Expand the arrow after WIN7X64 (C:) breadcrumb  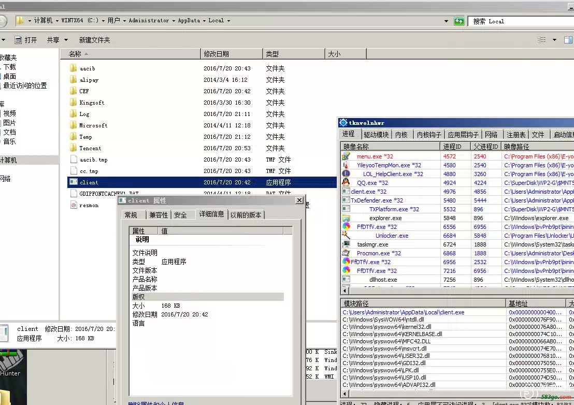[104, 21]
